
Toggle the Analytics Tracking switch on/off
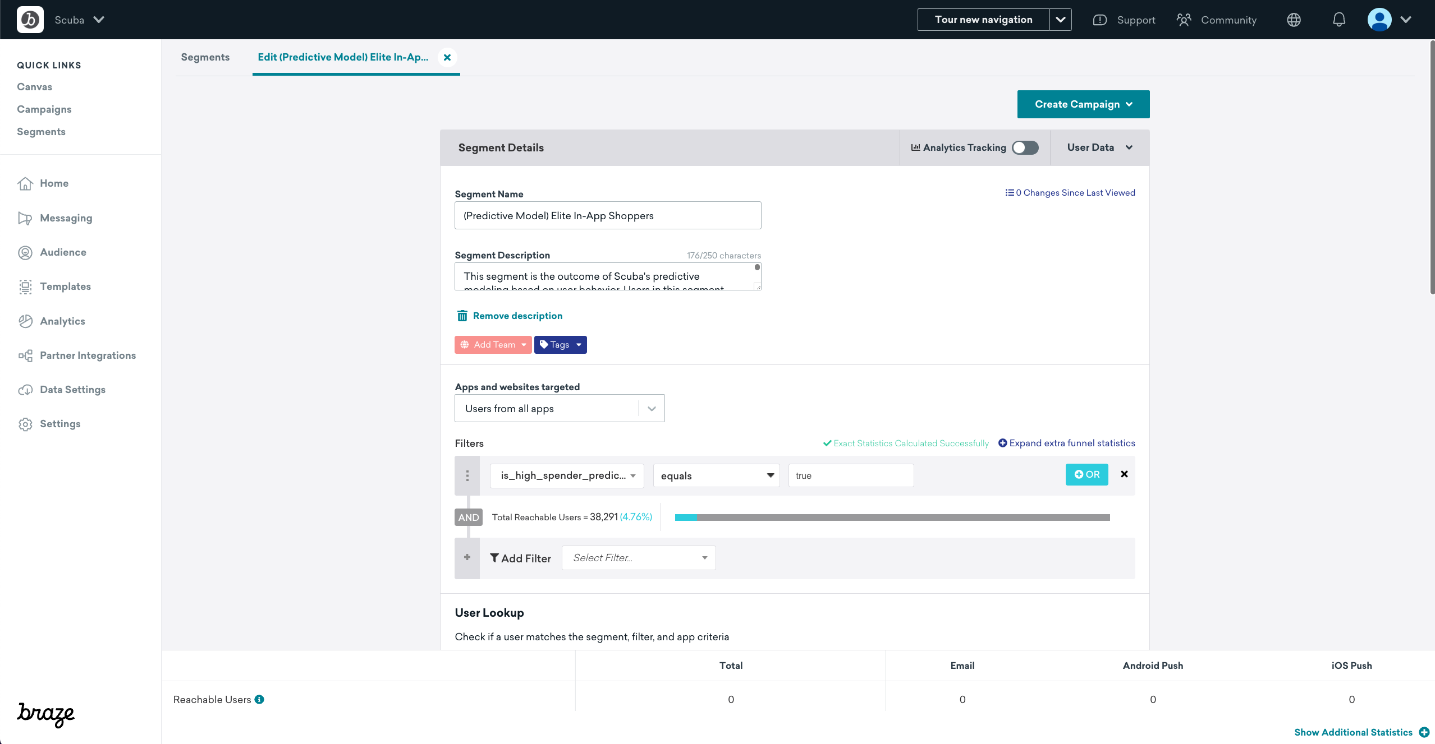pyautogui.click(x=1025, y=147)
